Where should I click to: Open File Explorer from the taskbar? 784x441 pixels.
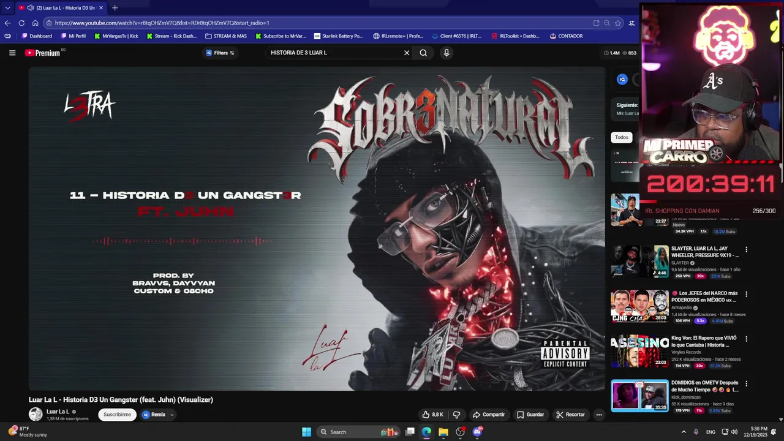443,432
